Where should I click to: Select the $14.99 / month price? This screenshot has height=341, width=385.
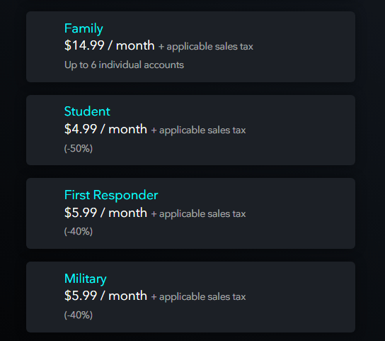pyautogui.click(x=109, y=45)
